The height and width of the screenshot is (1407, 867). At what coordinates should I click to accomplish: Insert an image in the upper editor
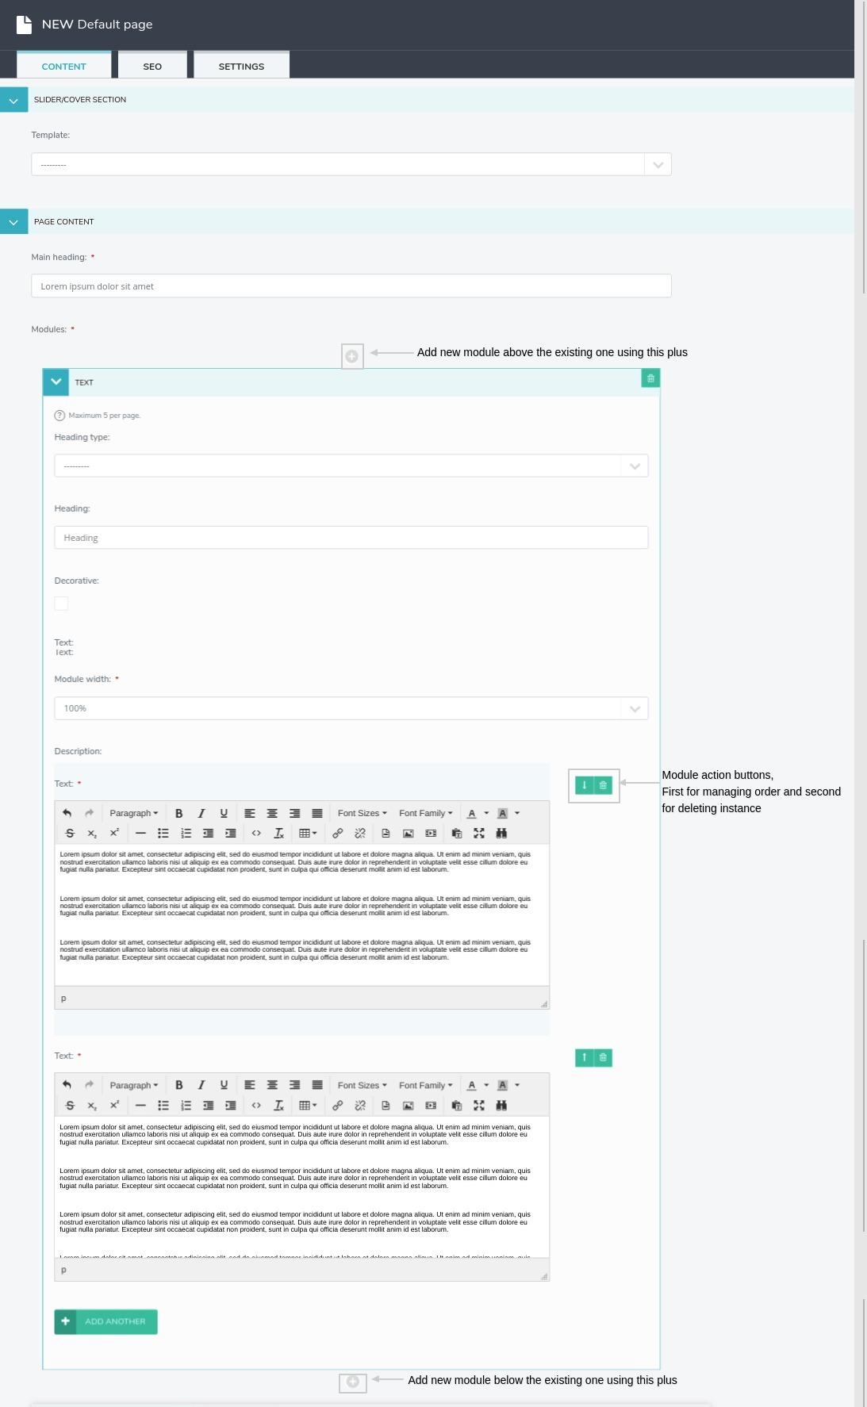click(x=409, y=833)
